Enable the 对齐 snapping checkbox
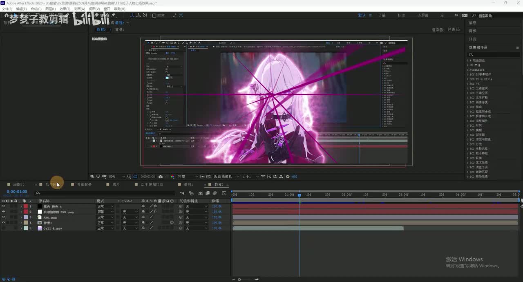 pos(154,16)
